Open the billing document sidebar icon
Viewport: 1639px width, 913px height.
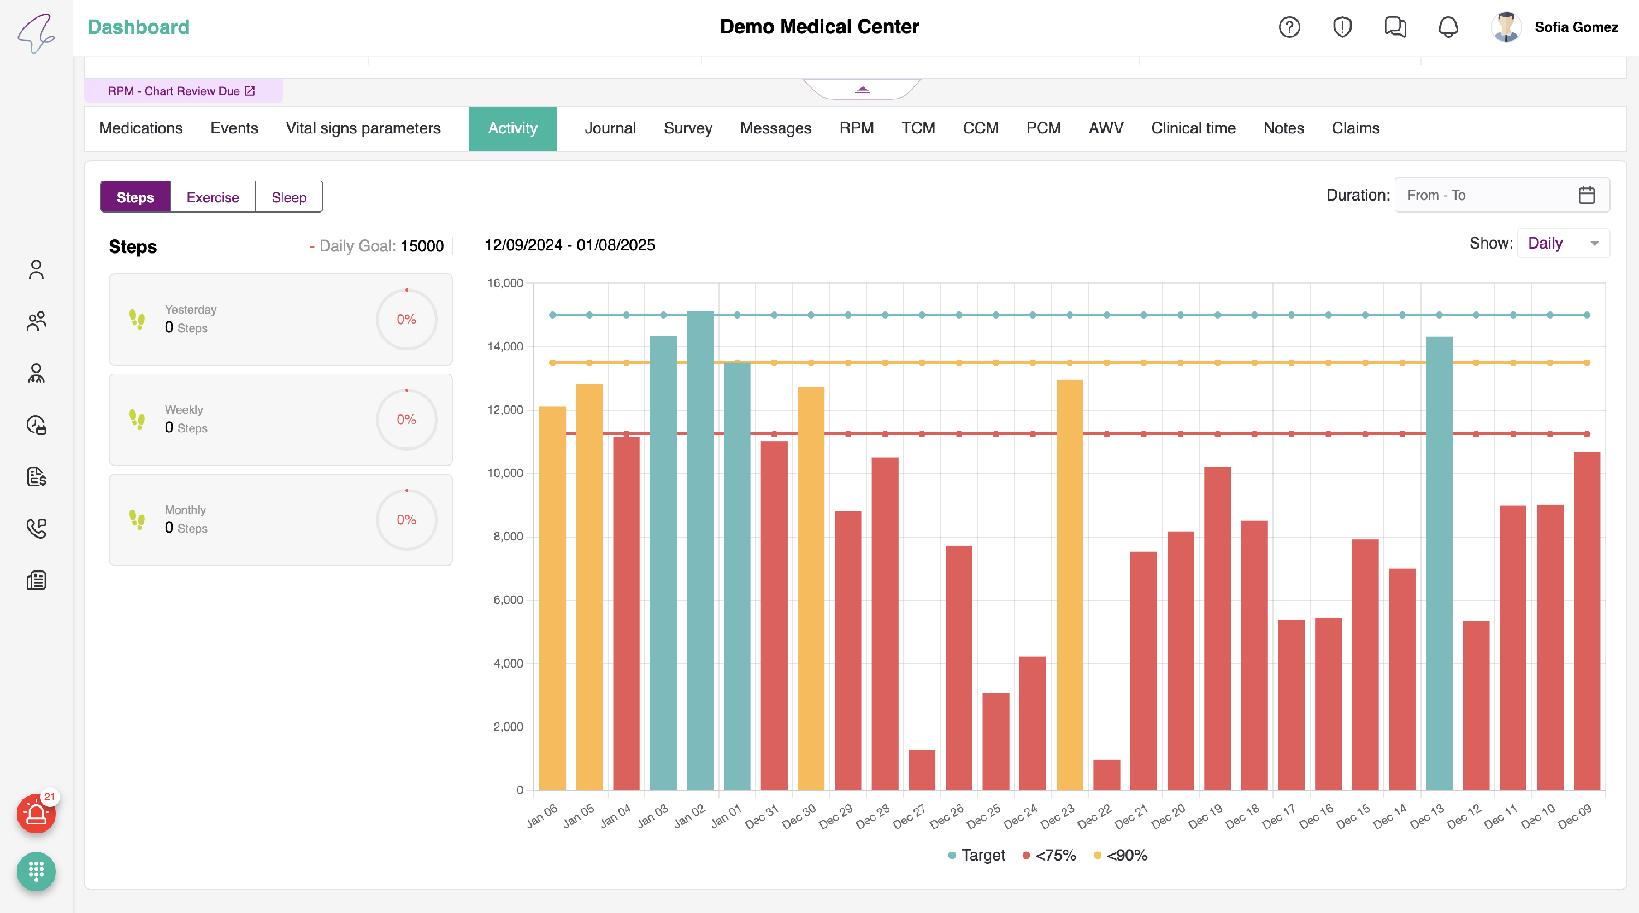point(36,476)
